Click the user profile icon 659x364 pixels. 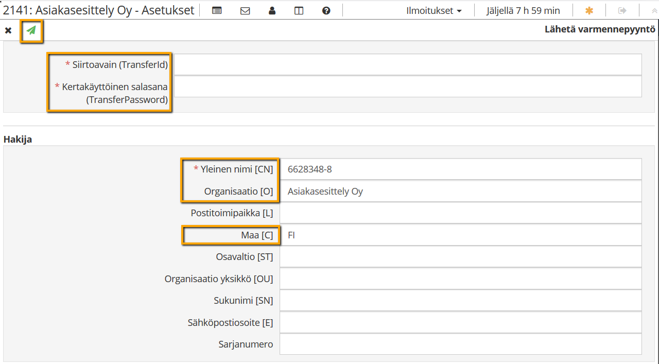click(x=272, y=10)
